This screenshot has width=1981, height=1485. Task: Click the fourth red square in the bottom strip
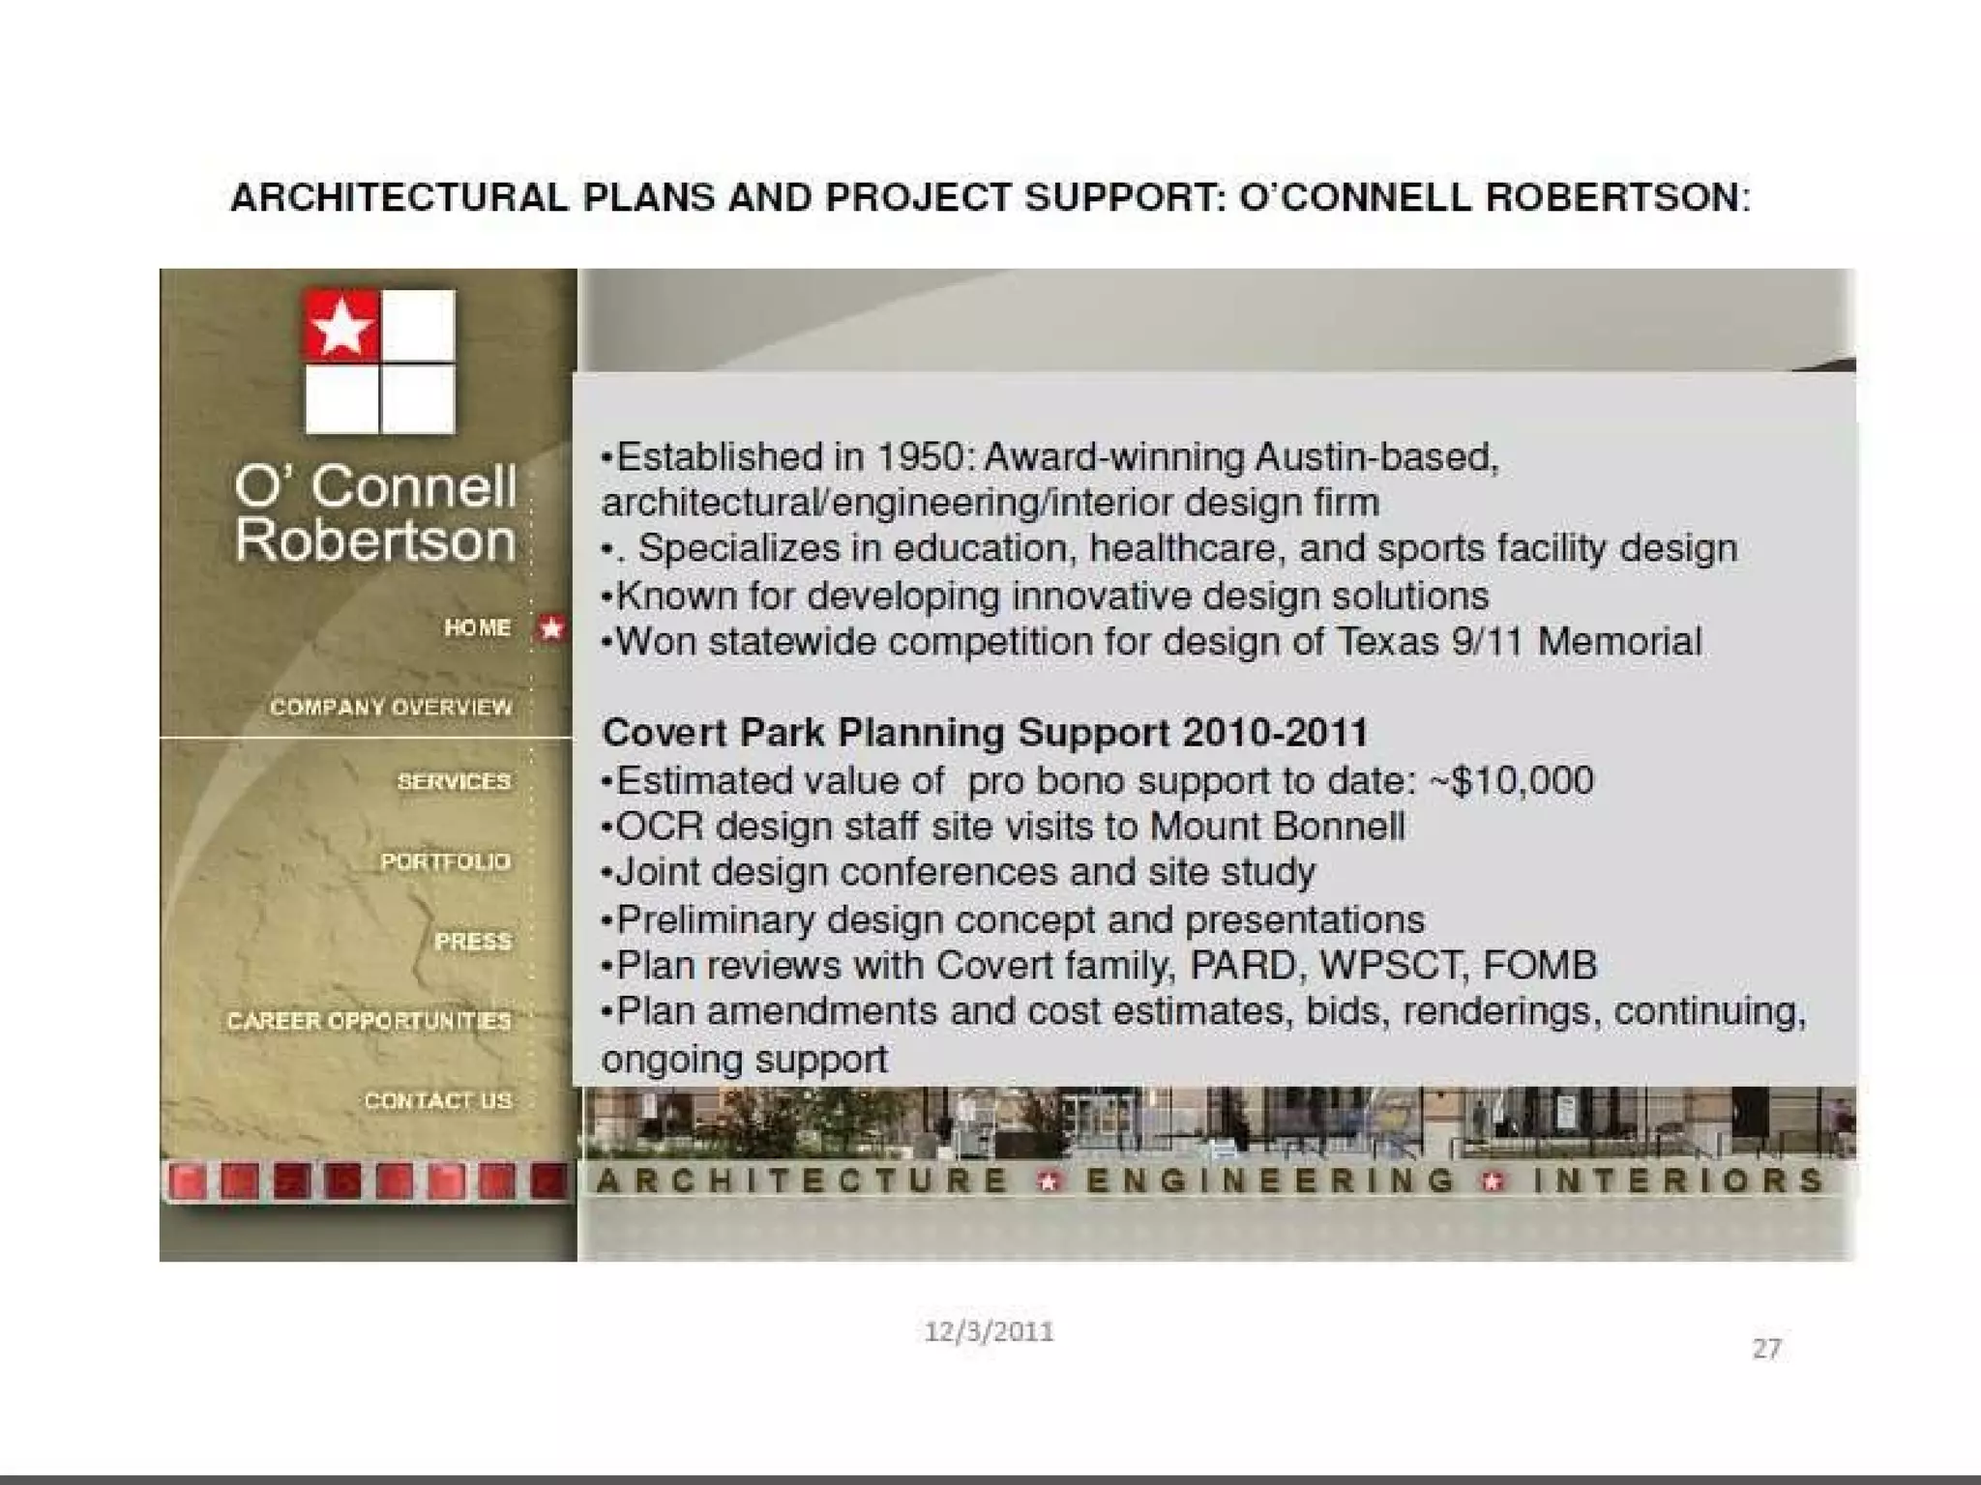point(342,1181)
